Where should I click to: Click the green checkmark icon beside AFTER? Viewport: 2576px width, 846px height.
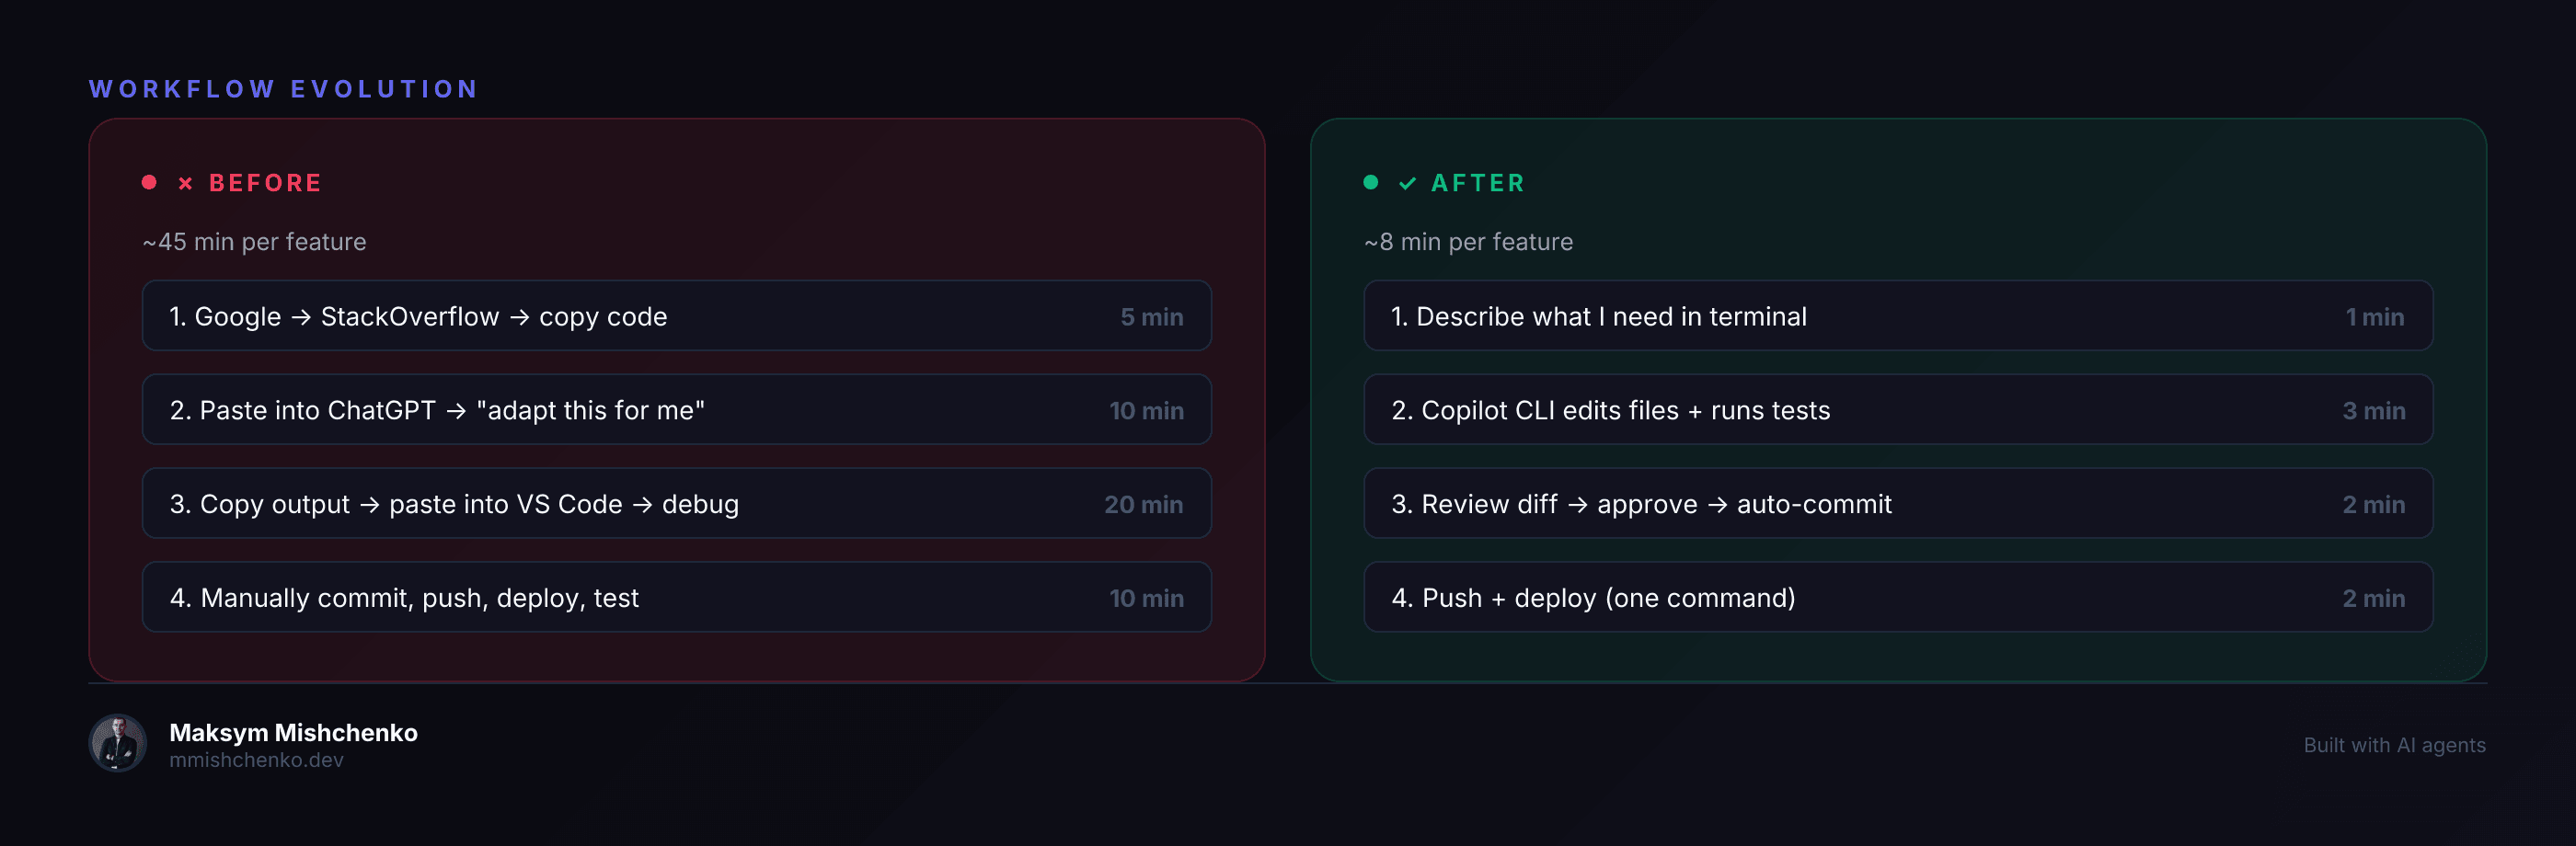click(x=1407, y=183)
